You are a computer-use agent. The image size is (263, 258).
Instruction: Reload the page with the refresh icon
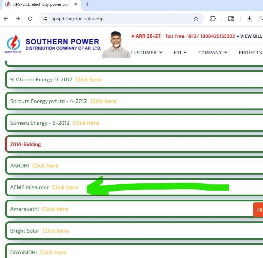[x=30, y=19]
